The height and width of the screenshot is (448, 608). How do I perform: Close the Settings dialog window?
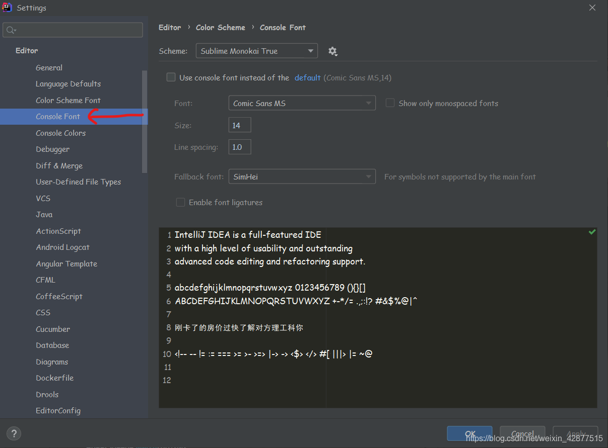coord(593,8)
